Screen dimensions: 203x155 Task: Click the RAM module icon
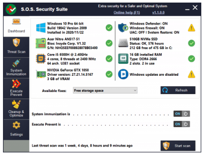123,59
